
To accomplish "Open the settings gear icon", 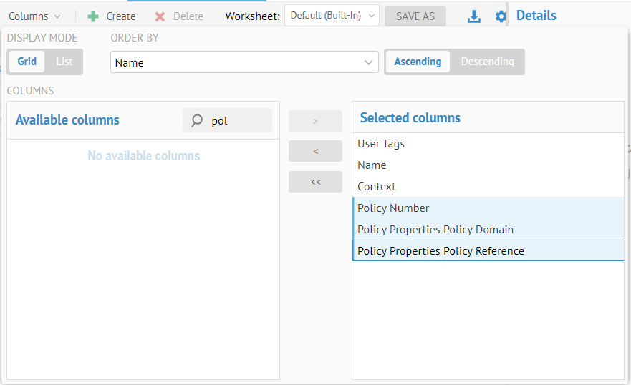I will pyautogui.click(x=500, y=16).
